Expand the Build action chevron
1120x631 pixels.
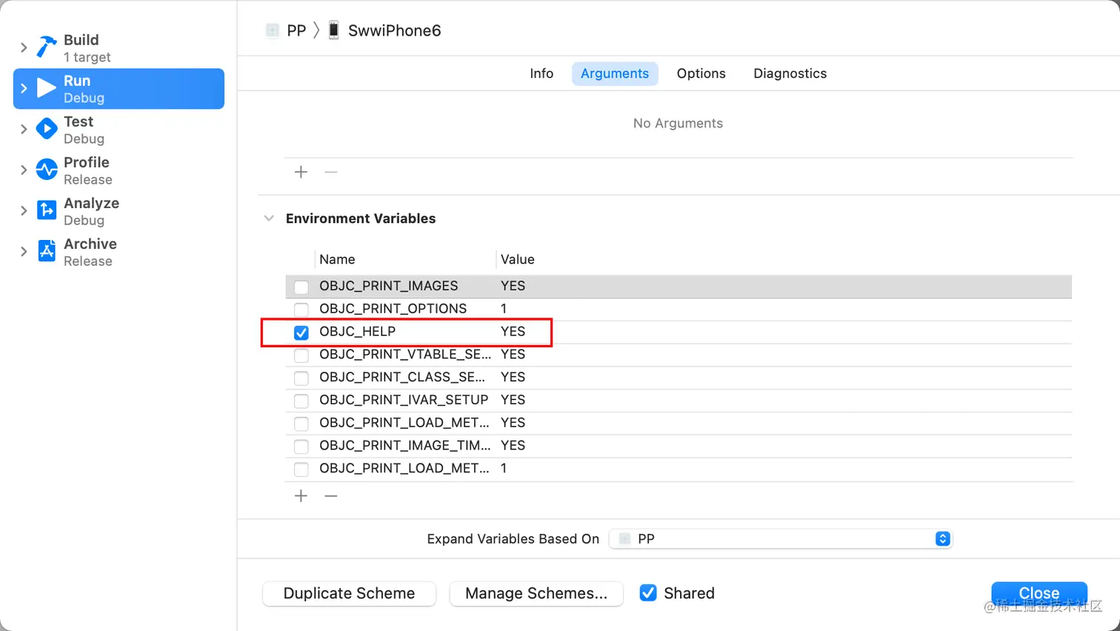click(24, 48)
